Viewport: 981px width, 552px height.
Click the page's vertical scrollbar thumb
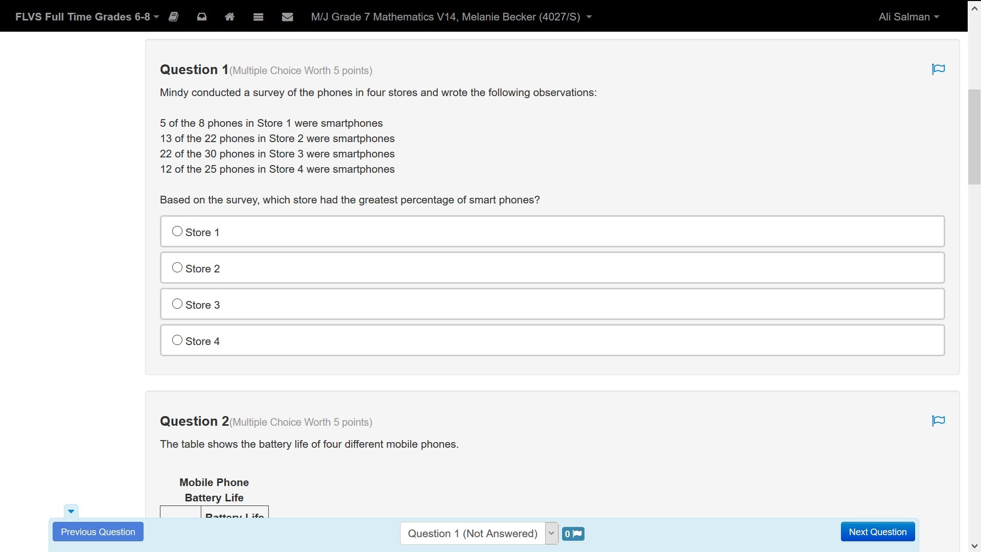point(974,137)
